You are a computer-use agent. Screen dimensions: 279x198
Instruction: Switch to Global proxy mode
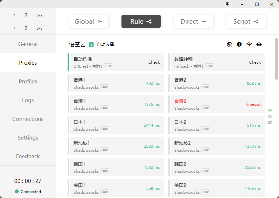tap(89, 21)
